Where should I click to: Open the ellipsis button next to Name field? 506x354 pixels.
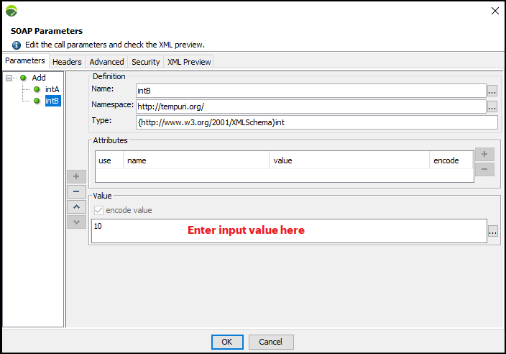tap(492, 91)
